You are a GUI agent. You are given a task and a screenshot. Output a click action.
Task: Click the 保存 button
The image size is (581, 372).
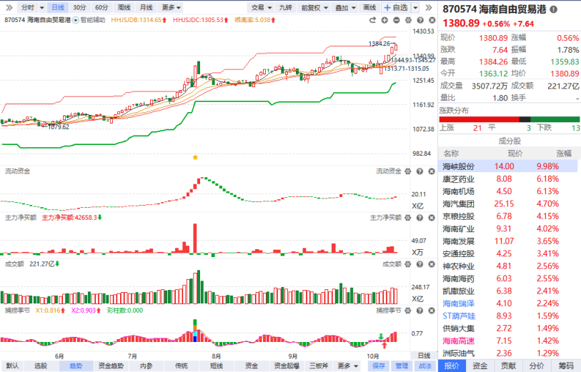(x=379, y=366)
